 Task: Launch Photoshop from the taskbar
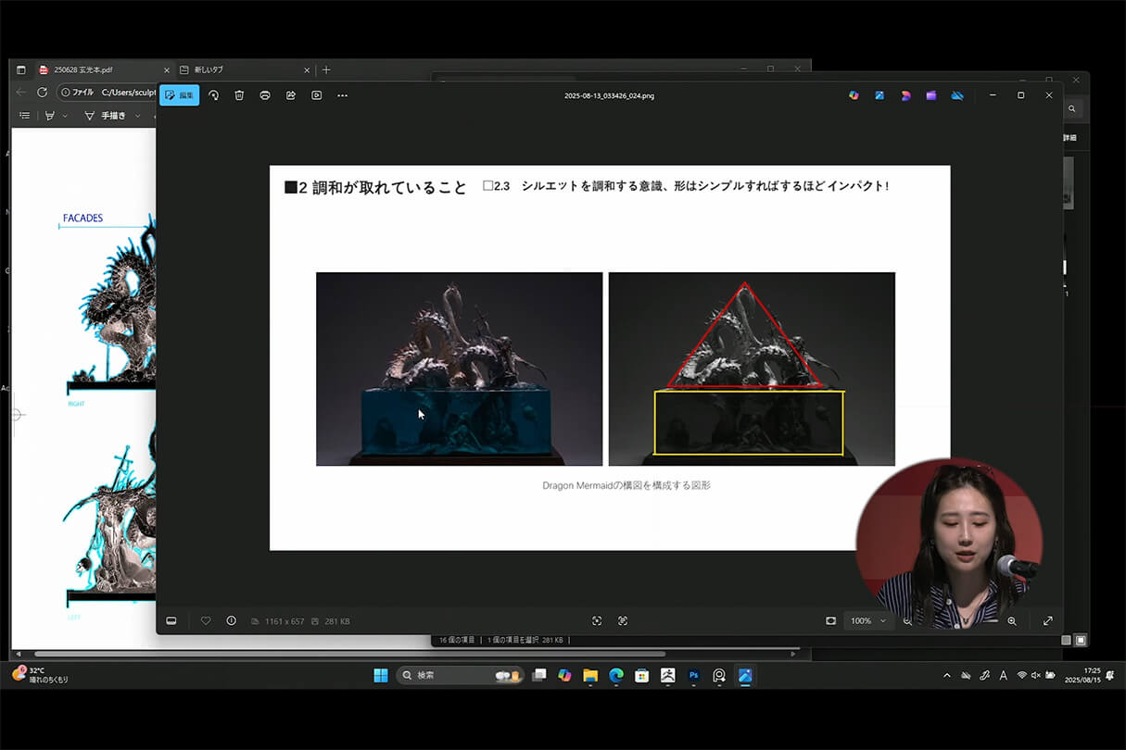click(x=693, y=675)
